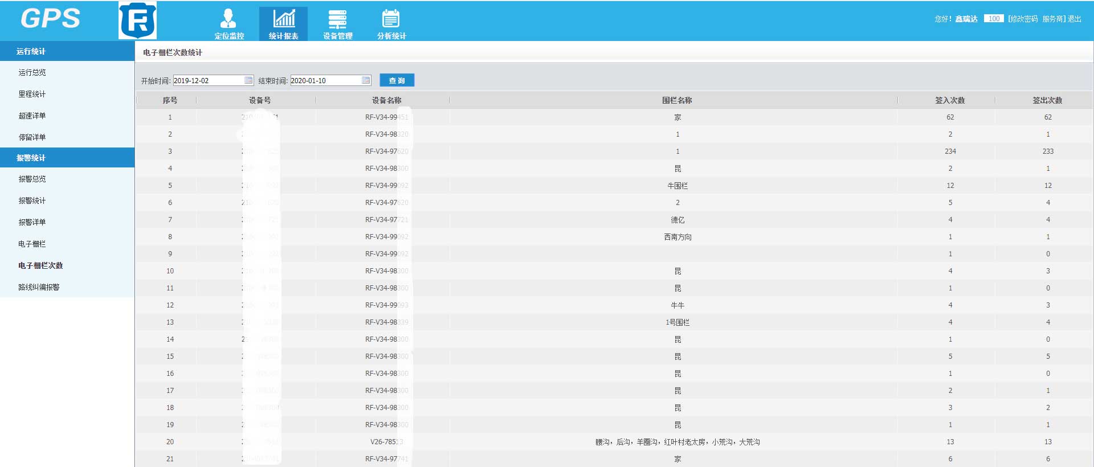Click the 修改密码 change password link
1094x467 pixels.
[x=1024, y=19]
